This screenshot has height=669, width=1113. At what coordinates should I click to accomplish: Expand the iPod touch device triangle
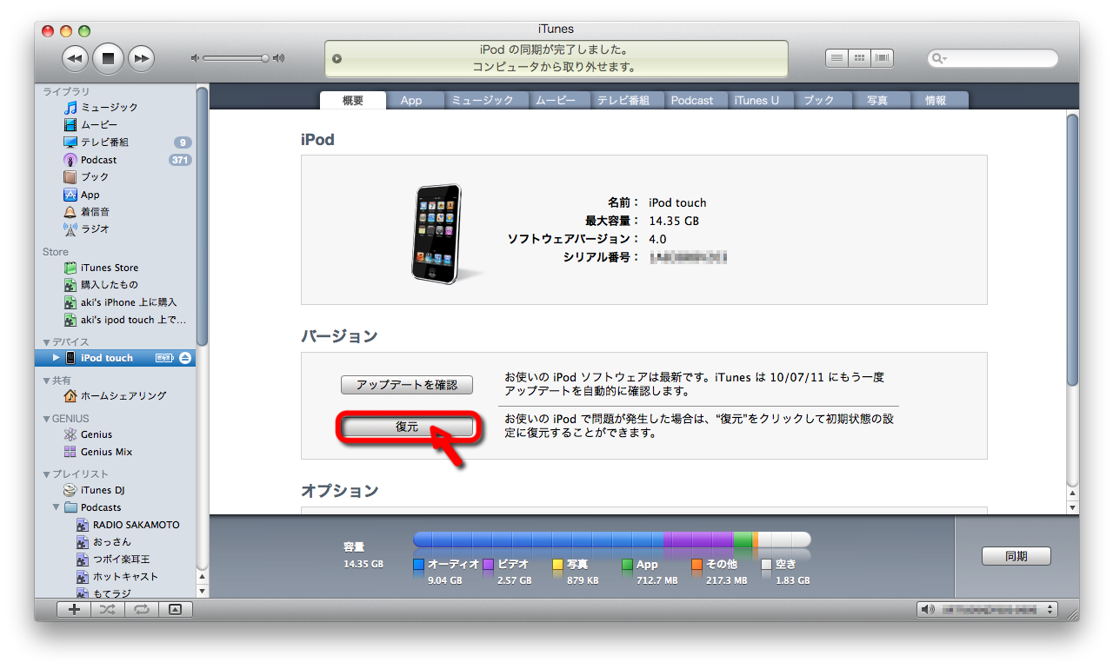(57, 358)
